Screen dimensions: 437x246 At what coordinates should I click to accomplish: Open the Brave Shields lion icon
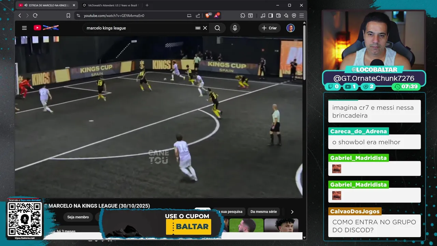click(x=208, y=15)
